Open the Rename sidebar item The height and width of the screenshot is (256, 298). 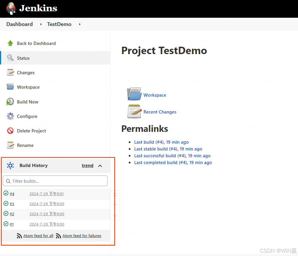pos(25,145)
